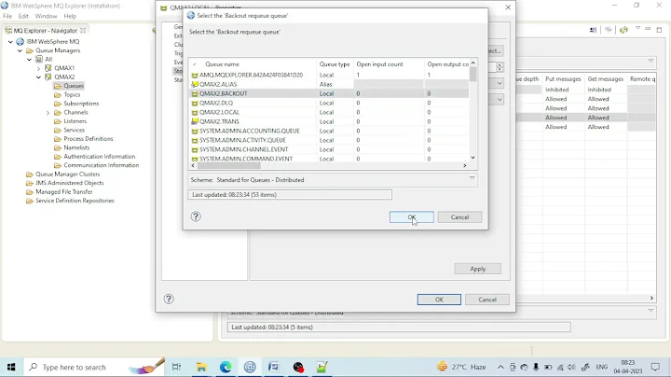Open the Edit menu
The image size is (671, 377).
tap(23, 16)
